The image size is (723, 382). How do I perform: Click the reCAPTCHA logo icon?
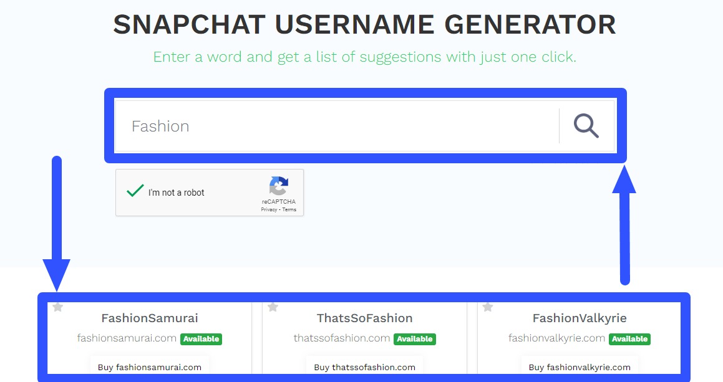278,186
